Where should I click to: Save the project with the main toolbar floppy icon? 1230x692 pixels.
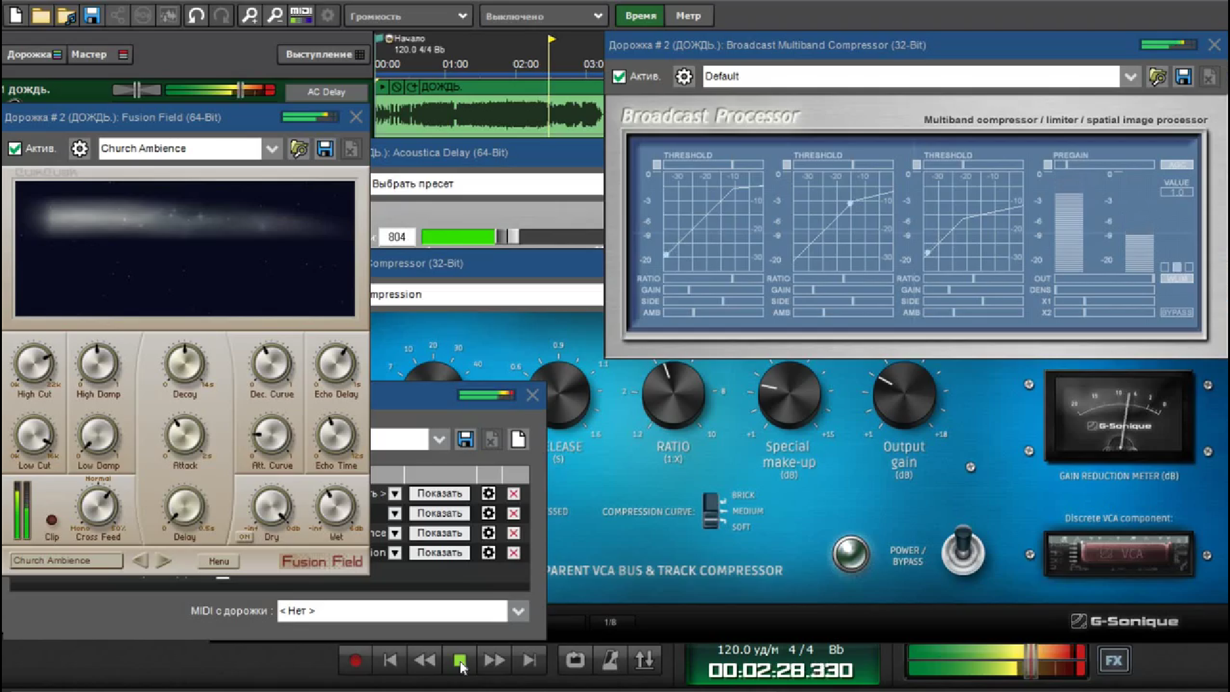point(92,15)
